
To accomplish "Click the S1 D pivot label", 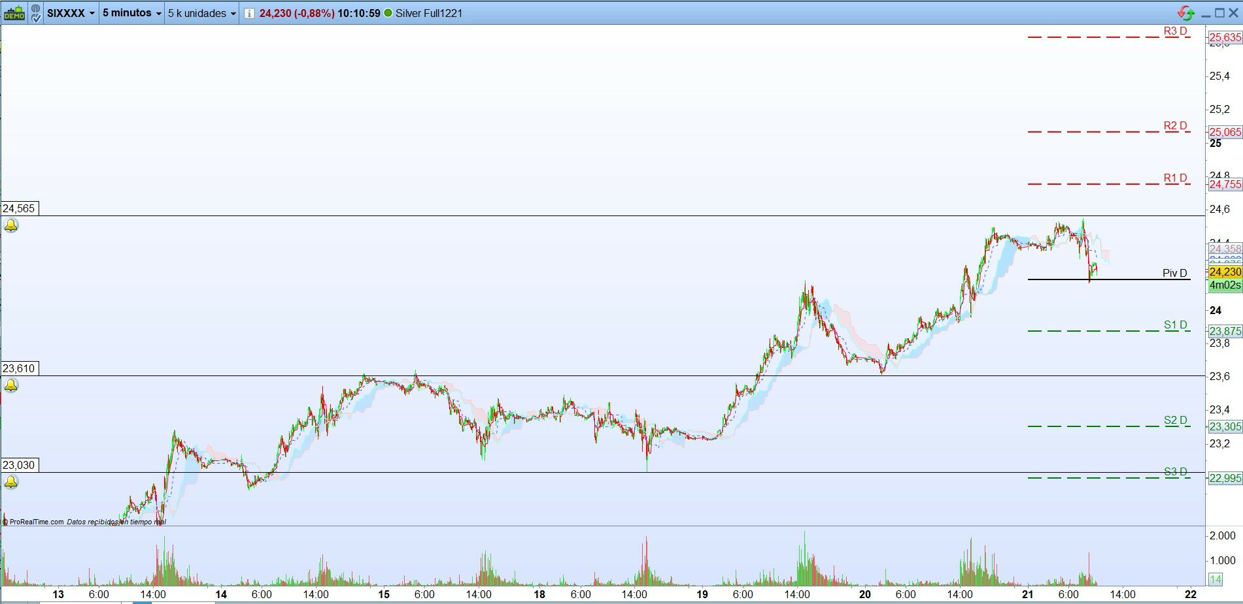I will (1175, 325).
